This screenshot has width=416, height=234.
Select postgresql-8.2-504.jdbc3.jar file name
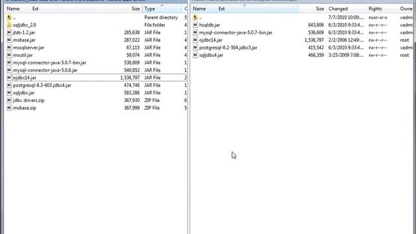pyautogui.click(x=228, y=47)
